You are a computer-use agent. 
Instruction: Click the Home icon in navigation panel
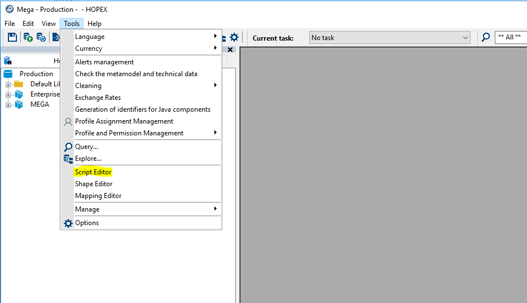point(8,61)
